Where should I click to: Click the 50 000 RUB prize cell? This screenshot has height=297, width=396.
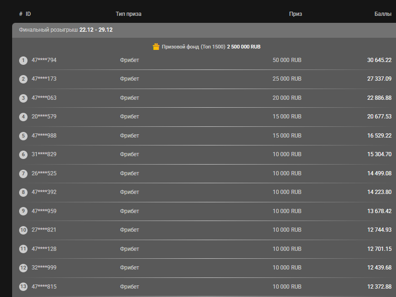click(x=287, y=60)
